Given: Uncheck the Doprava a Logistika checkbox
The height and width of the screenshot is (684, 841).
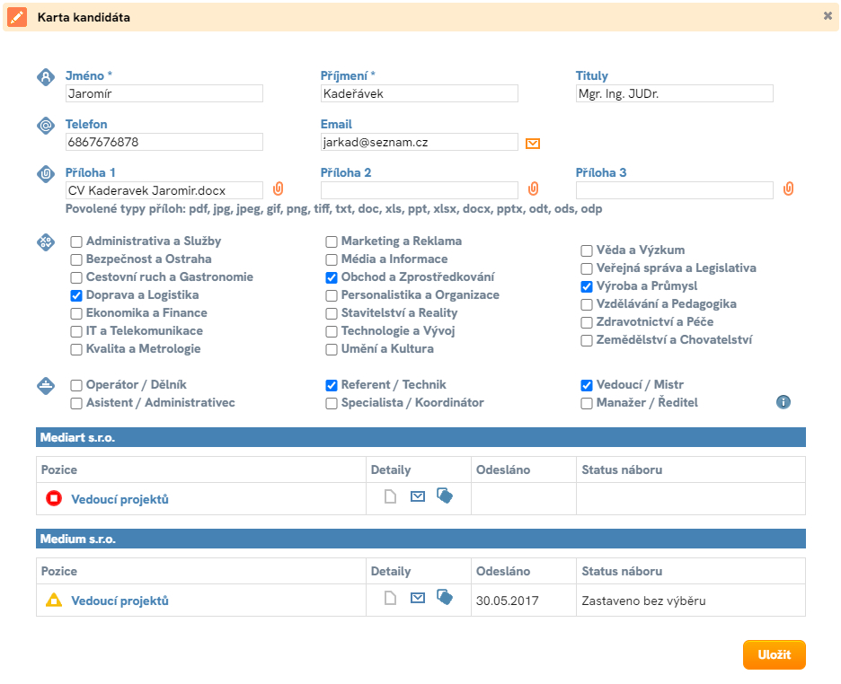Looking at the screenshot, I should click(x=77, y=295).
